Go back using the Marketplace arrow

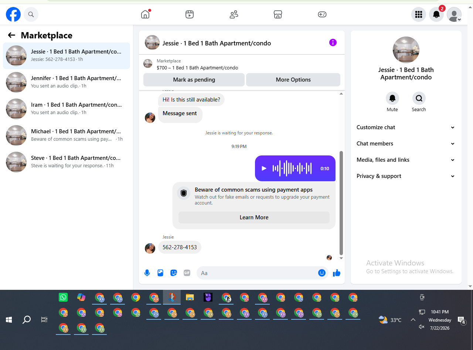click(11, 35)
